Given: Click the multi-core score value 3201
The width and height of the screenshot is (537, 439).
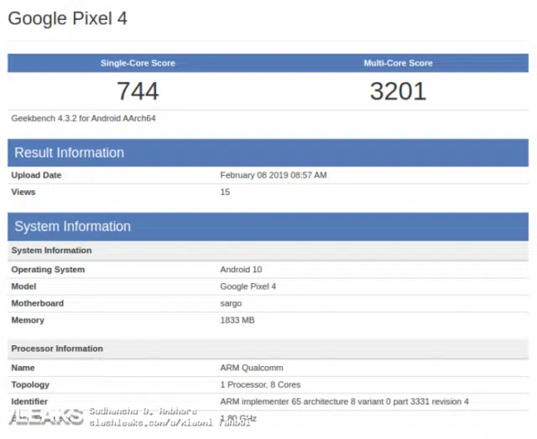Looking at the screenshot, I should [398, 91].
